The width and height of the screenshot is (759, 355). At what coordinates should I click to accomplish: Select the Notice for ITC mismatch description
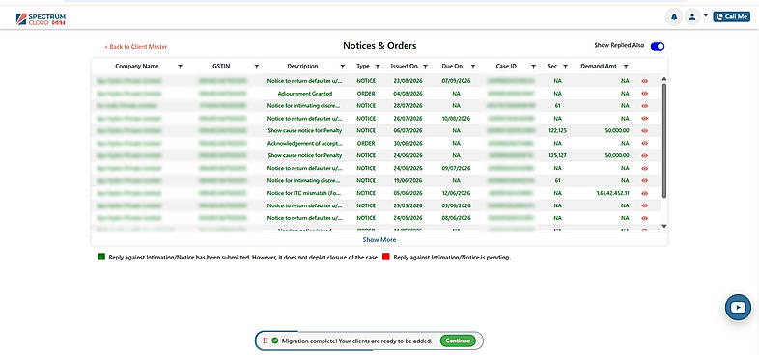tap(305, 193)
